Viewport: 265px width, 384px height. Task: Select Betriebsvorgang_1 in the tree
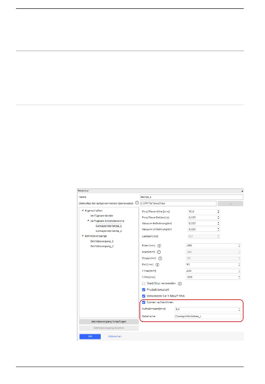click(x=102, y=241)
